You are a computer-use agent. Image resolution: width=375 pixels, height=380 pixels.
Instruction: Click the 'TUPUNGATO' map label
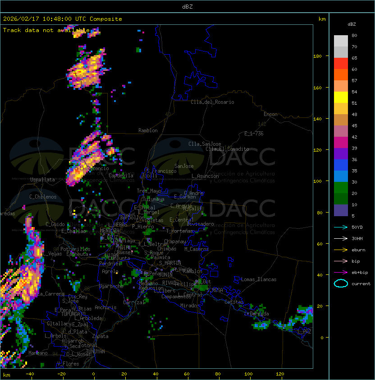coord(73,314)
